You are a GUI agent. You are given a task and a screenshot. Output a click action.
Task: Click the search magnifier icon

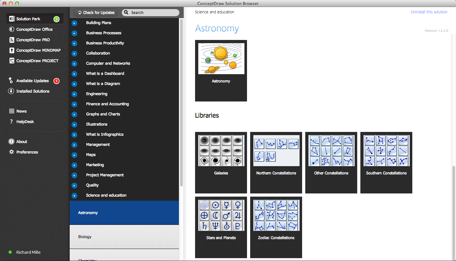[126, 12]
